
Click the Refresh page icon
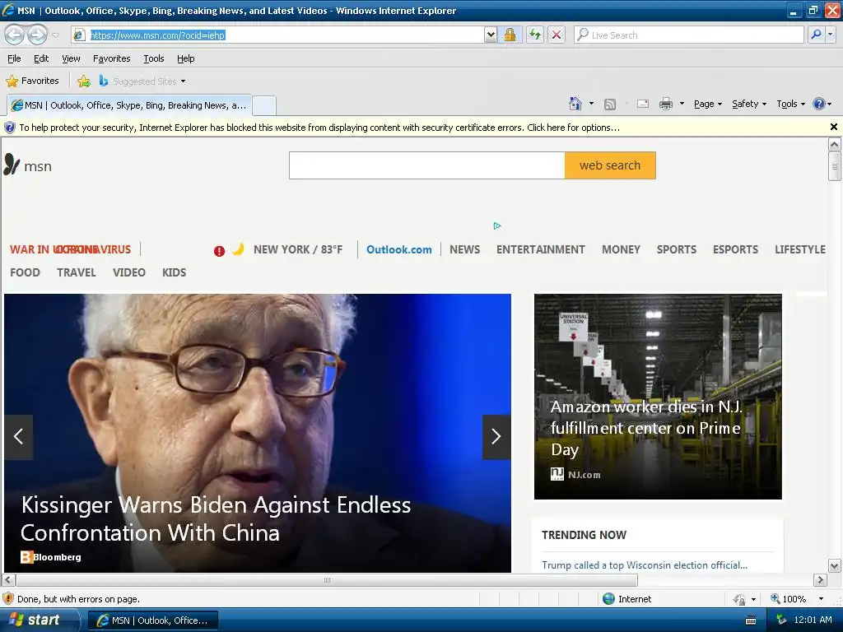point(534,35)
